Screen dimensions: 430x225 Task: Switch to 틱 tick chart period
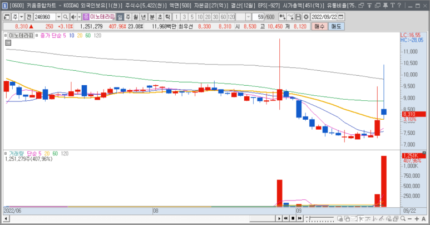[x=167, y=17]
